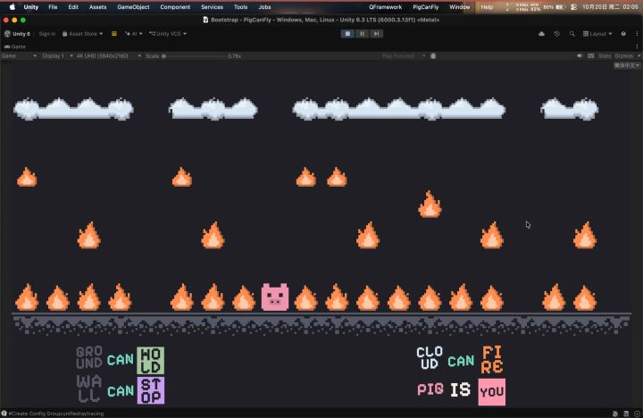The image size is (643, 418).
Task: Open the Assets menu
Action: click(x=98, y=7)
